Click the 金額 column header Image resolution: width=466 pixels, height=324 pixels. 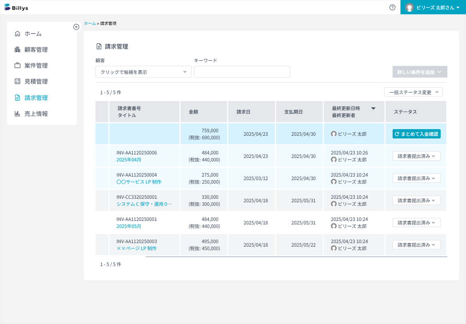coord(204,112)
